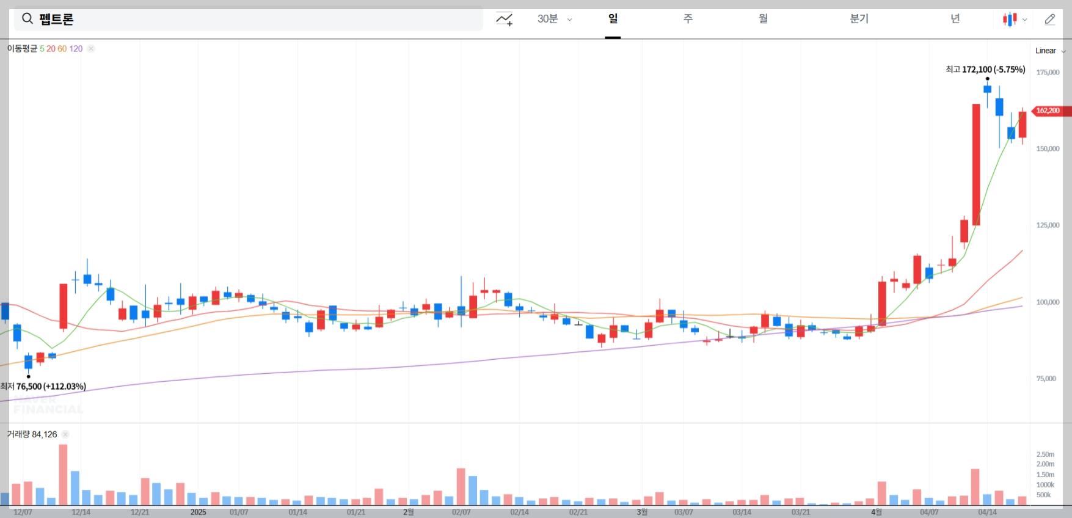The image size is (1072, 518).
Task: Click the tall red candle below the high
Action: [x=976, y=164]
